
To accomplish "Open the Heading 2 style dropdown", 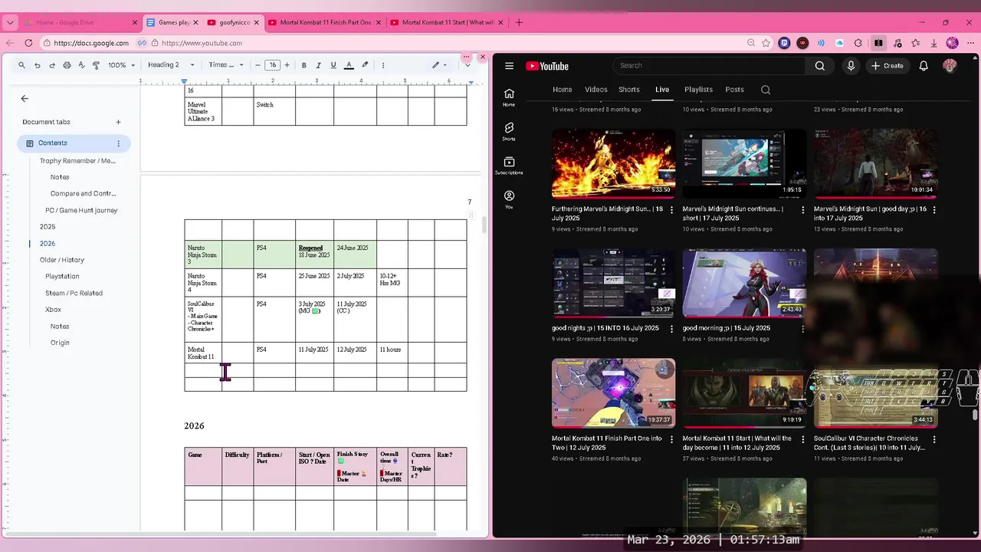I will (171, 65).
